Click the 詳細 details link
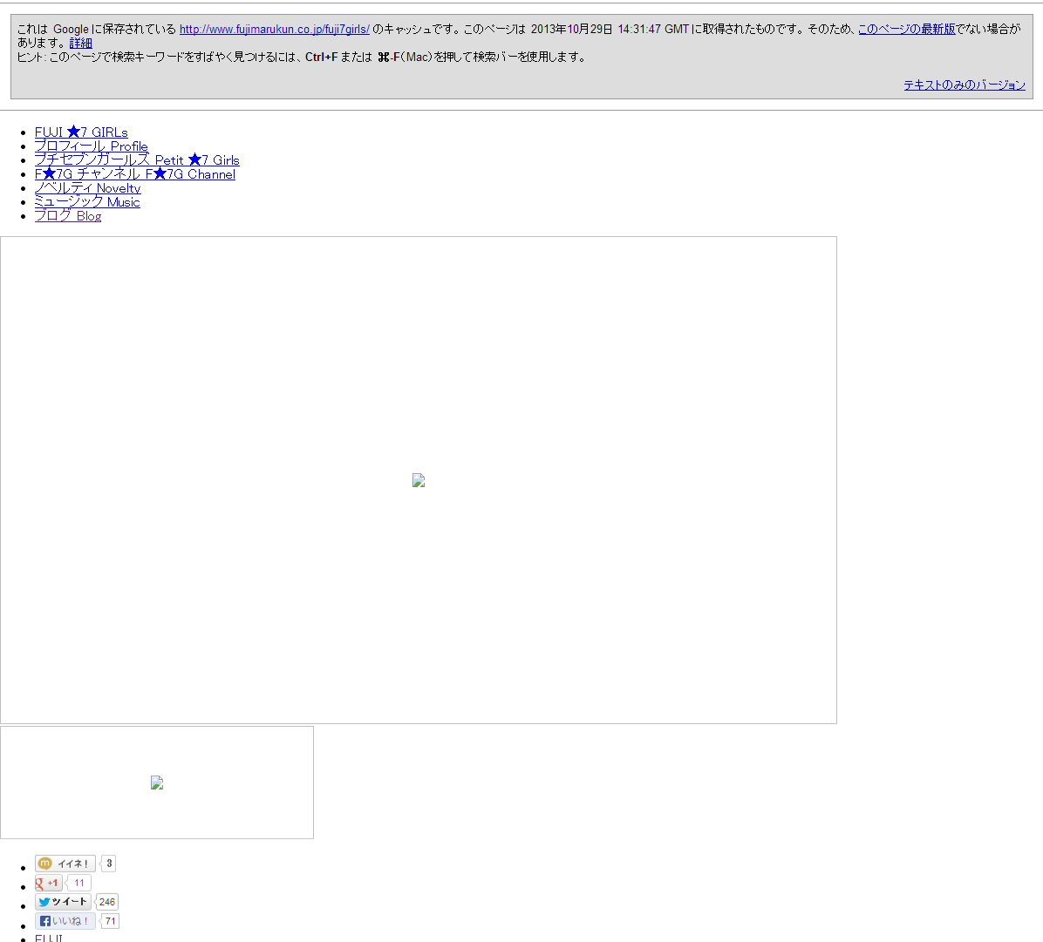The width and height of the screenshot is (1043, 942). pos(80,44)
